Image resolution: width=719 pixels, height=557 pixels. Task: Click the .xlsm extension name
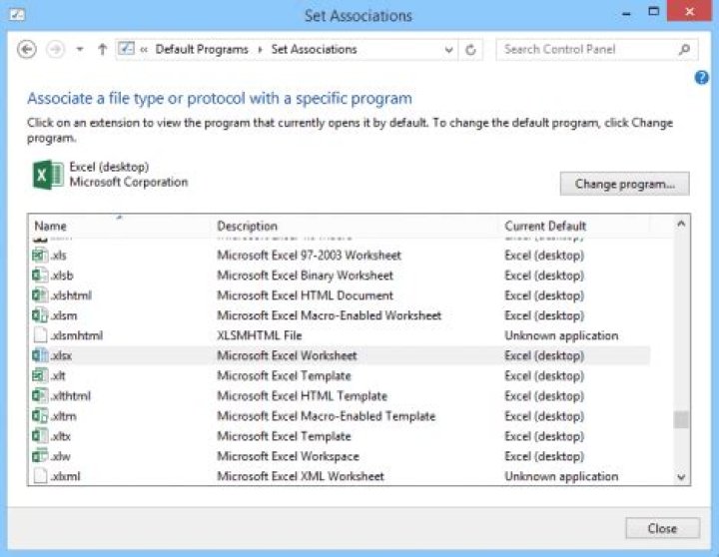pos(64,315)
